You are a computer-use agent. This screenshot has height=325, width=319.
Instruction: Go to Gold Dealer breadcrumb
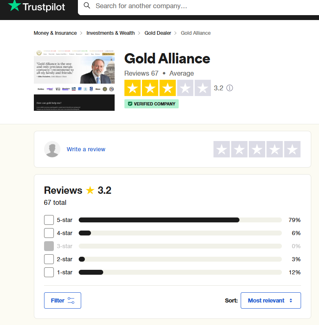[158, 33]
